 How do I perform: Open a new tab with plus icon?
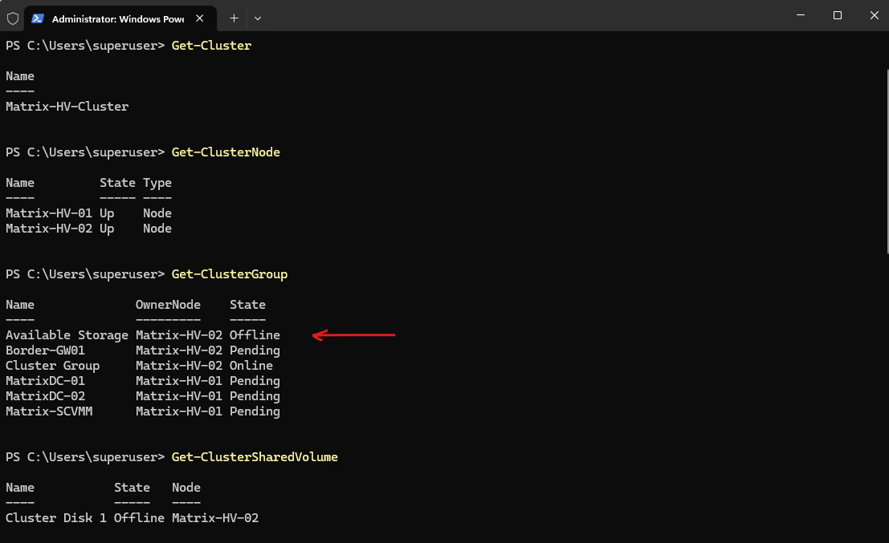[234, 18]
